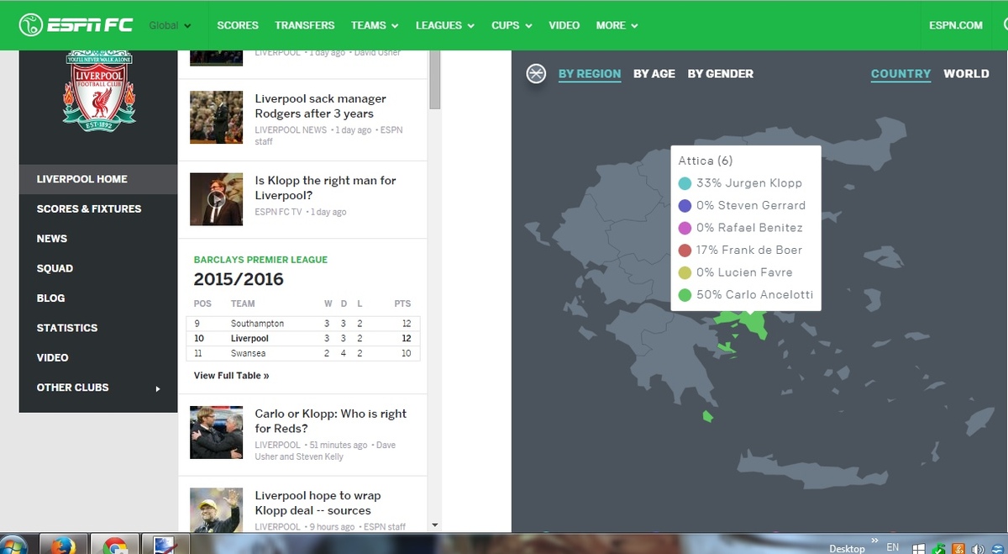
Task: Open 'Liverpool sack manager Rodgers' article
Action: pos(321,106)
